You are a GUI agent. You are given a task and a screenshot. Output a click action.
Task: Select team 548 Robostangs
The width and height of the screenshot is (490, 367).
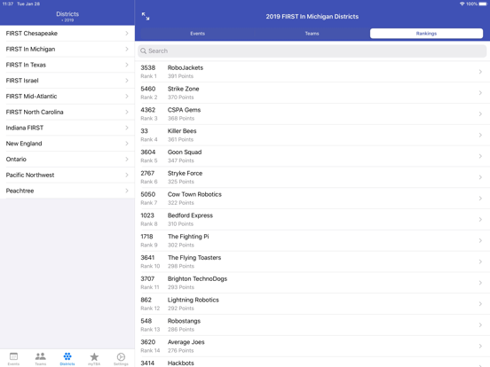[x=312, y=324]
